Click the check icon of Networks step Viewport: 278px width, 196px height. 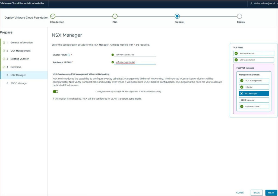pyautogui.click(x=4, y=67)
